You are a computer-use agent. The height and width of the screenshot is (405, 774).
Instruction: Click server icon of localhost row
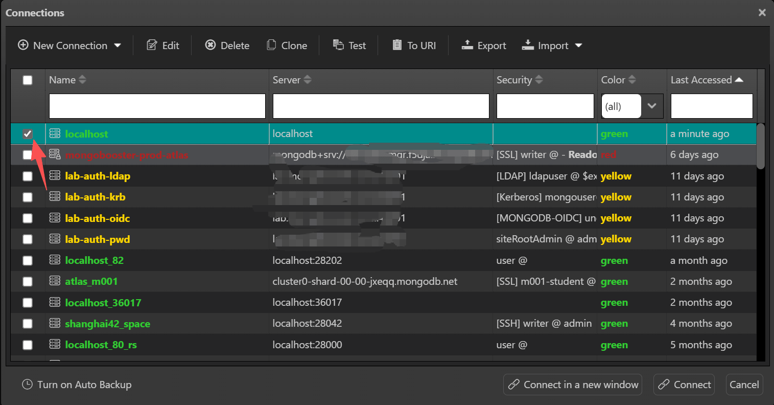click(x=55, y=133)
